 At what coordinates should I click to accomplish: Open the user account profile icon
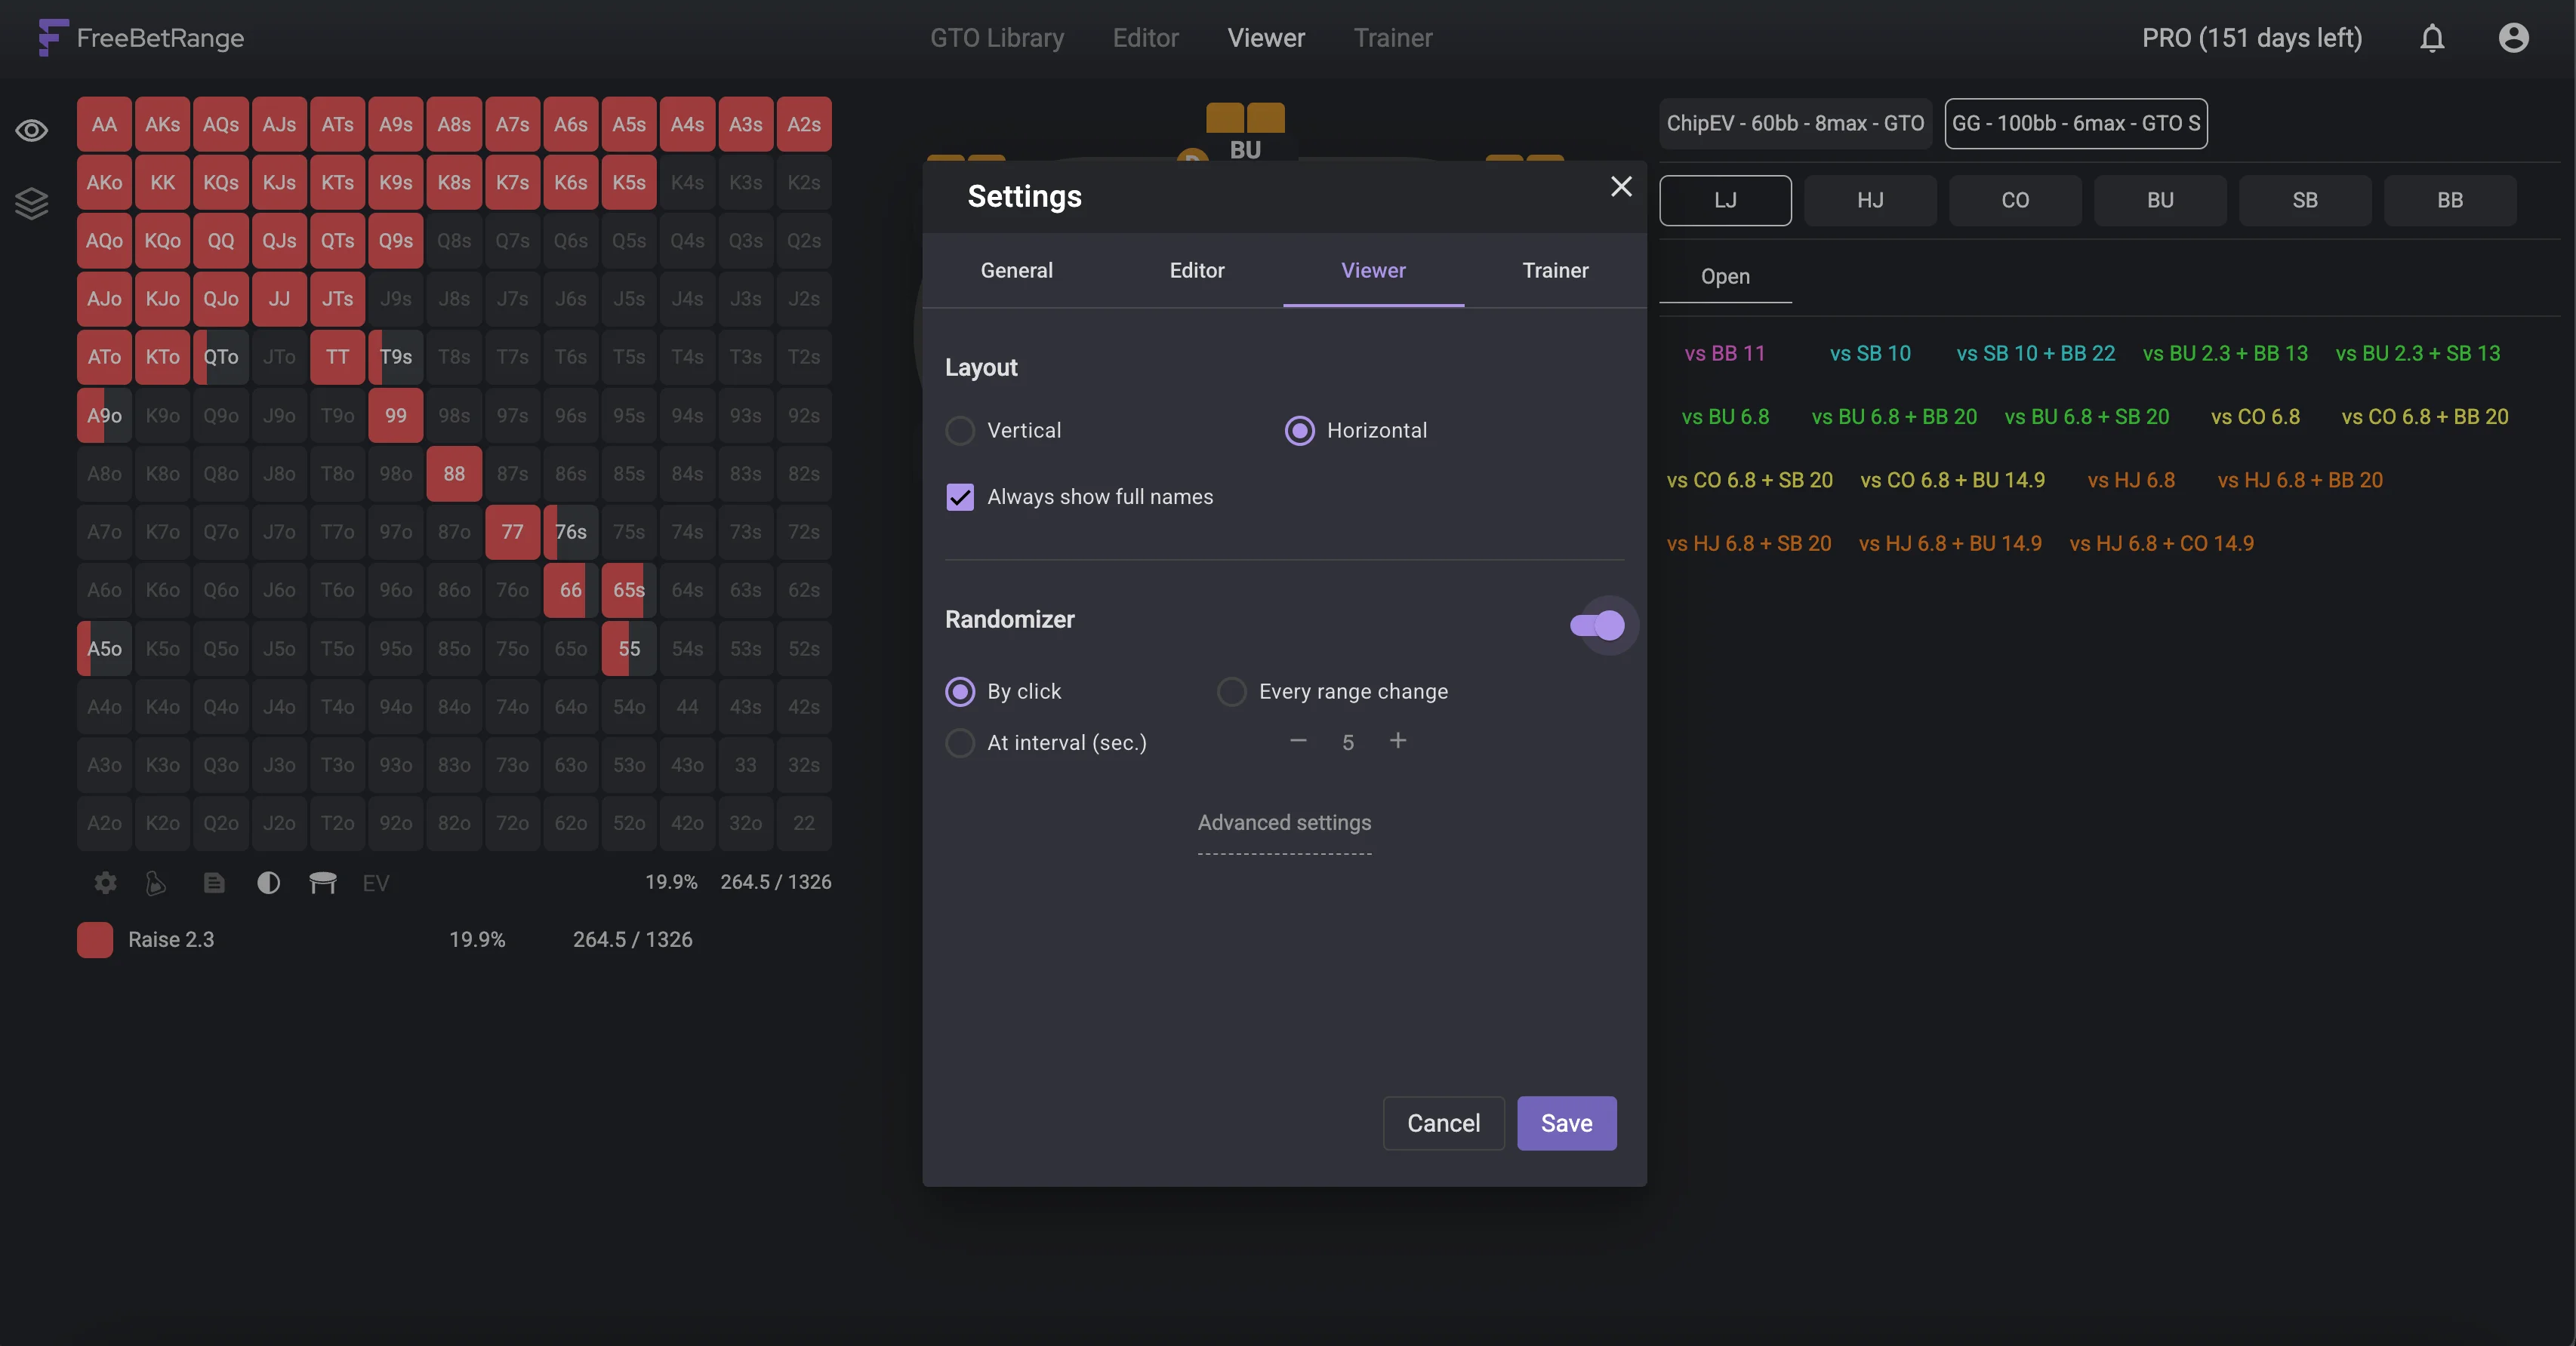click(2513, 38)
